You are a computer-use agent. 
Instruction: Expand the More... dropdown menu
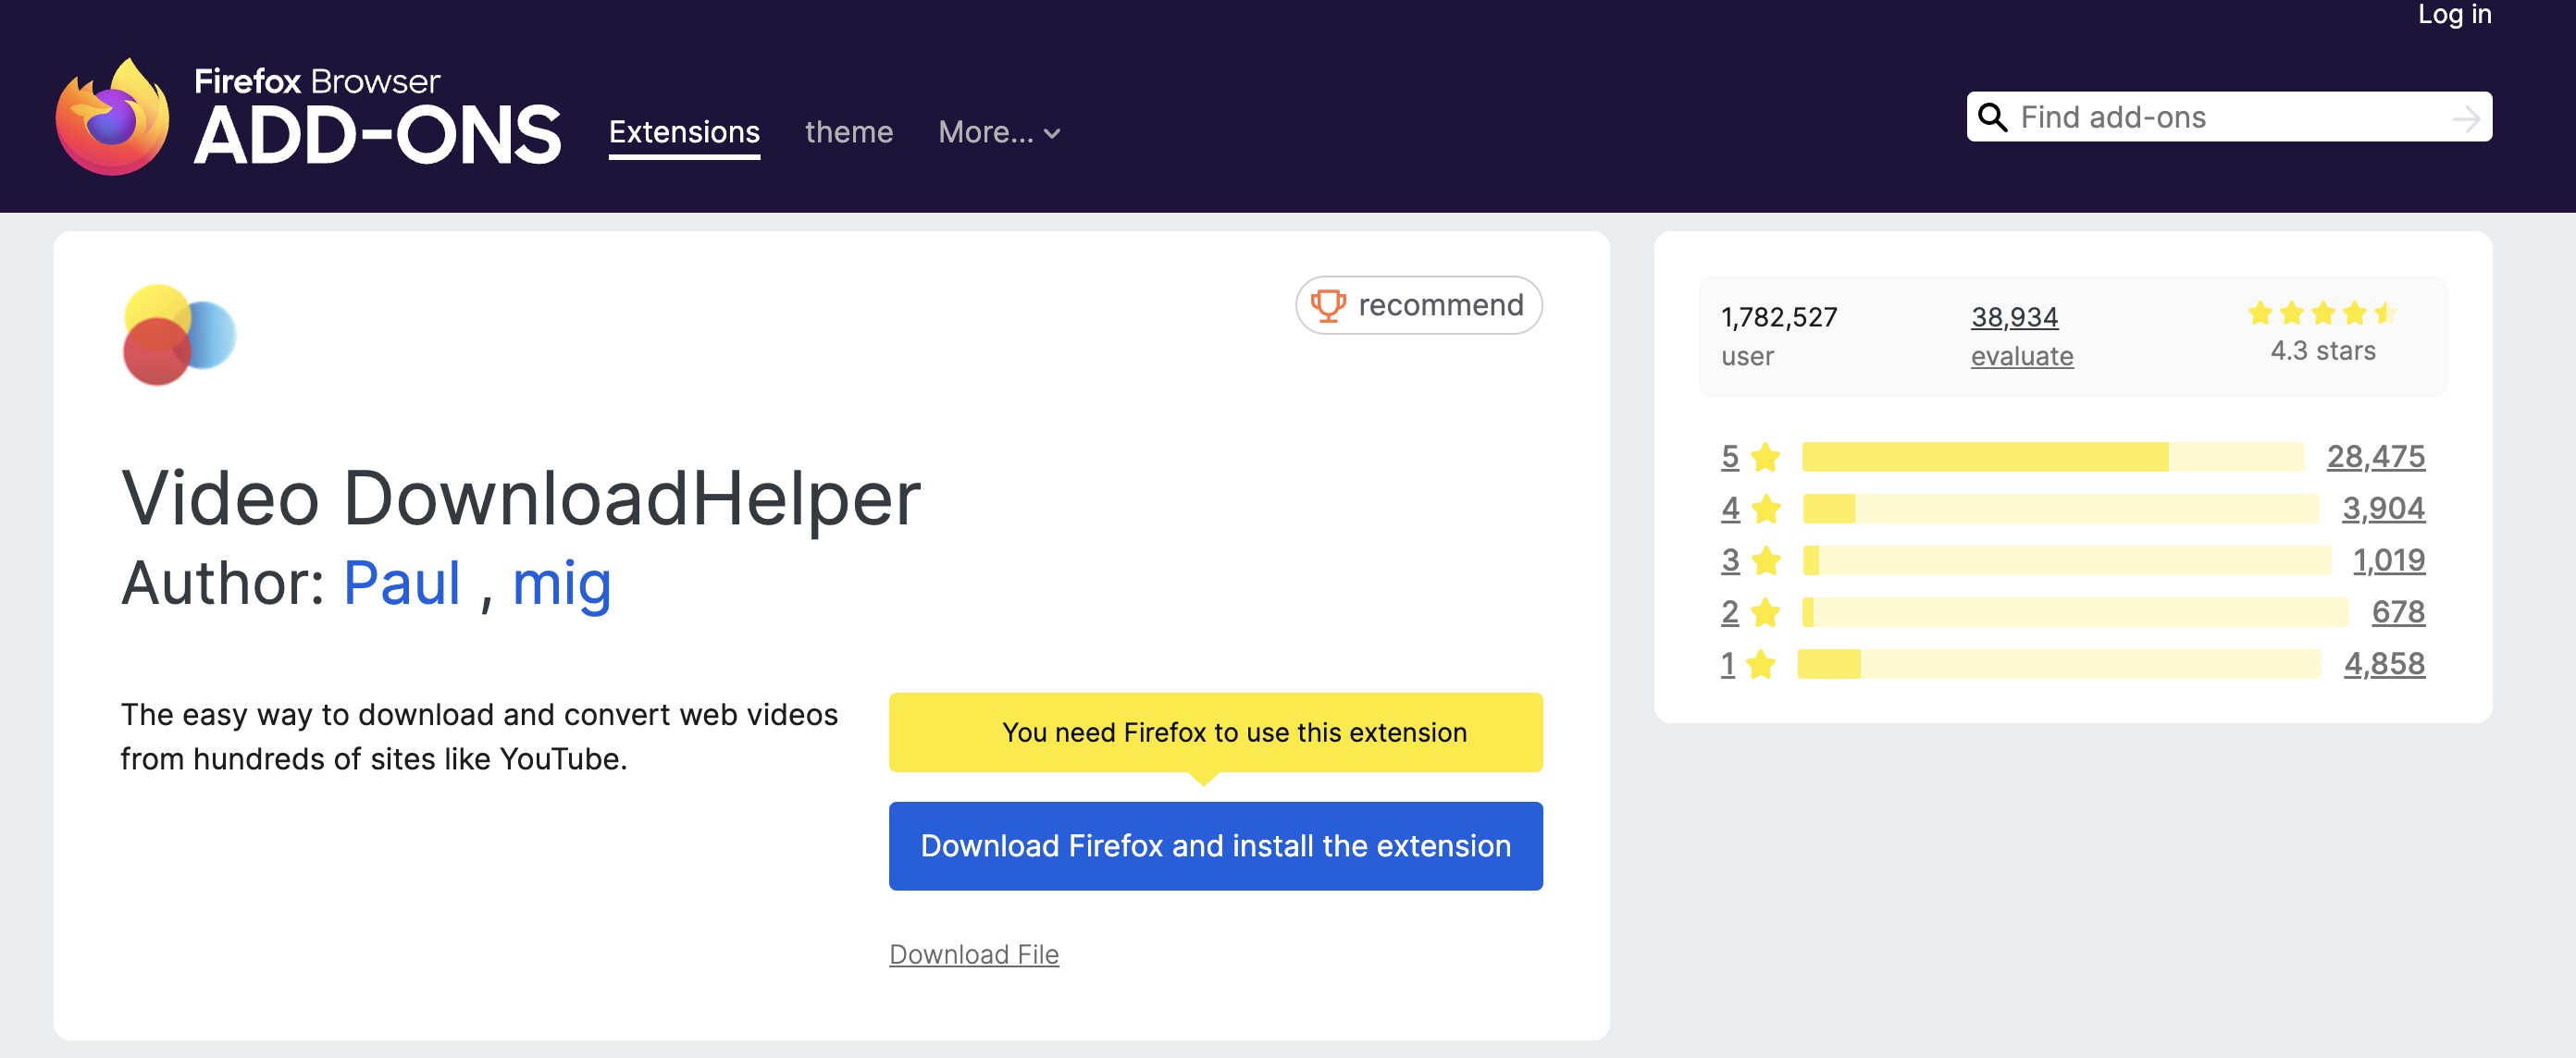[x=999, y=132]
